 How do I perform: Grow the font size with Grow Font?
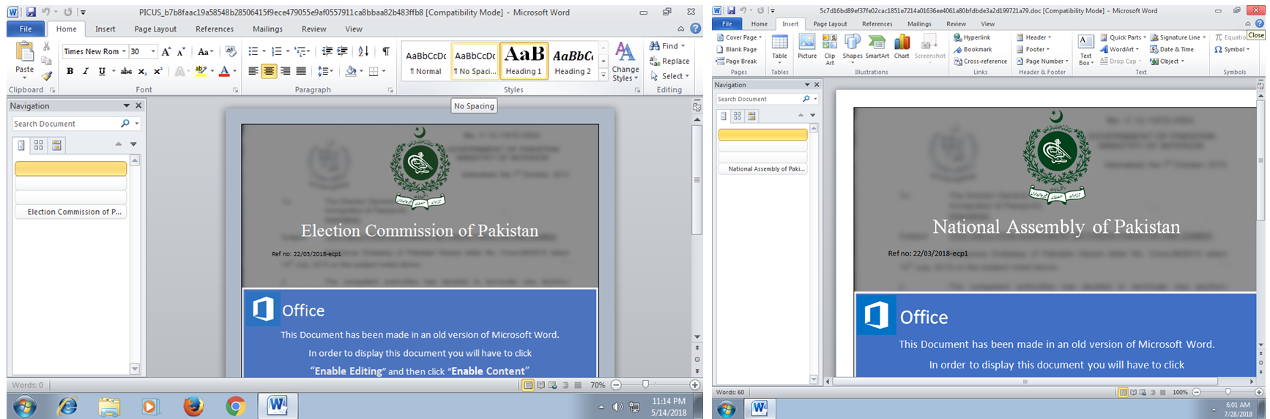tap(166, 51)
